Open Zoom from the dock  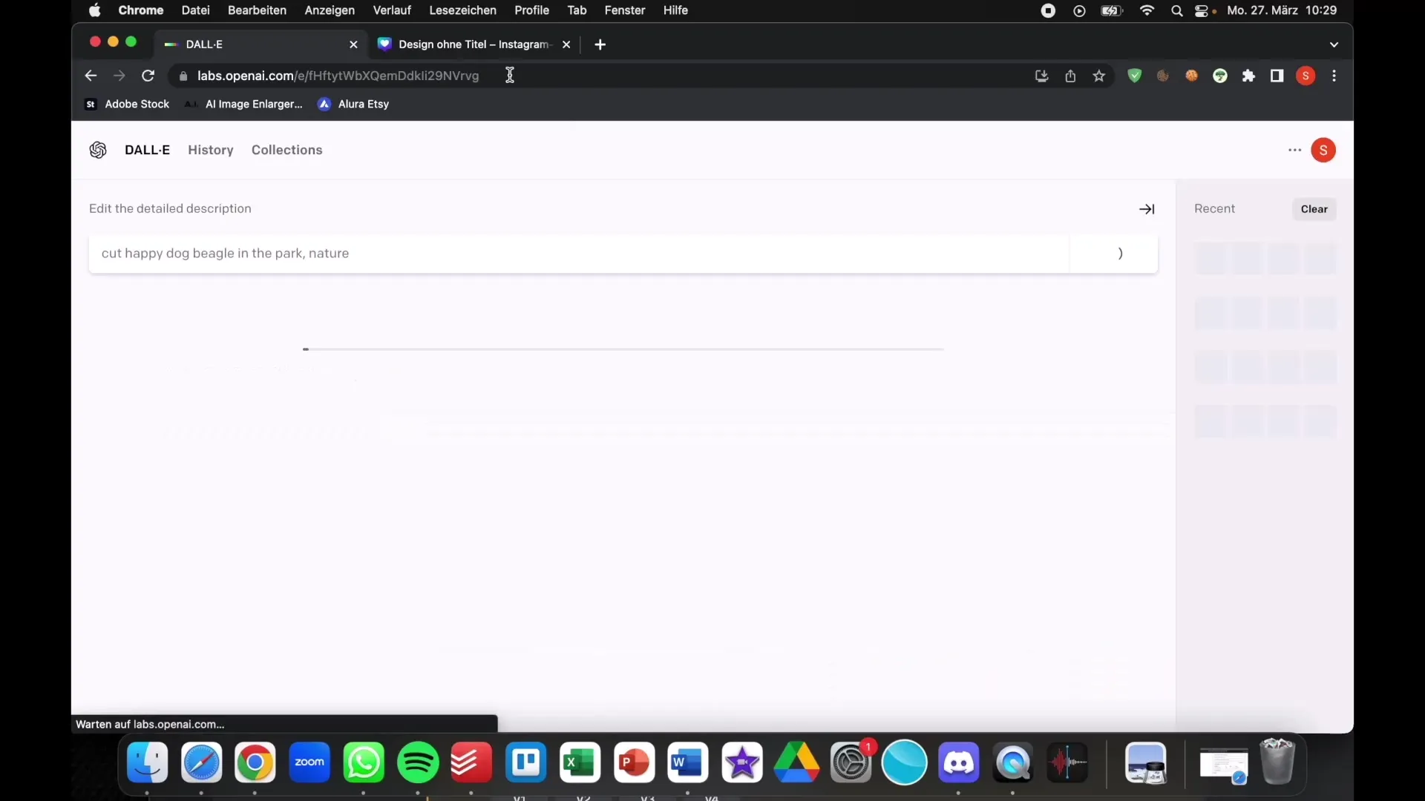[x=309, y=762]
